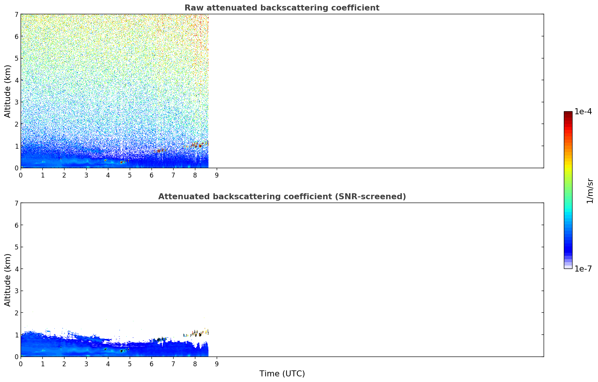The image size is (598, 382).
Task: Click the top plot's 'Altitude (km)' label
Action: pyautogui.click(x=8, y=91)
